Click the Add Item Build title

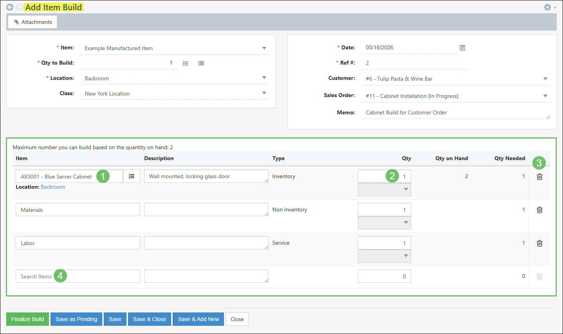[54, 7]
